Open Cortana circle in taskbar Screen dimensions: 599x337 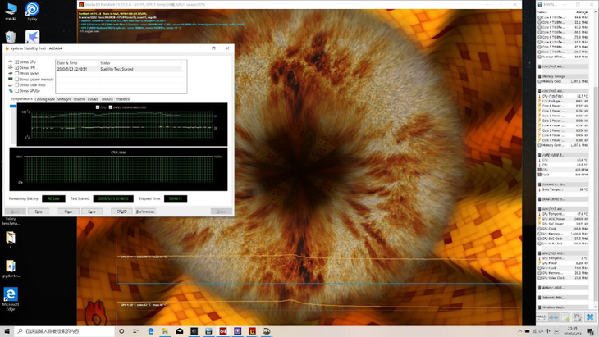click(122, 331)
